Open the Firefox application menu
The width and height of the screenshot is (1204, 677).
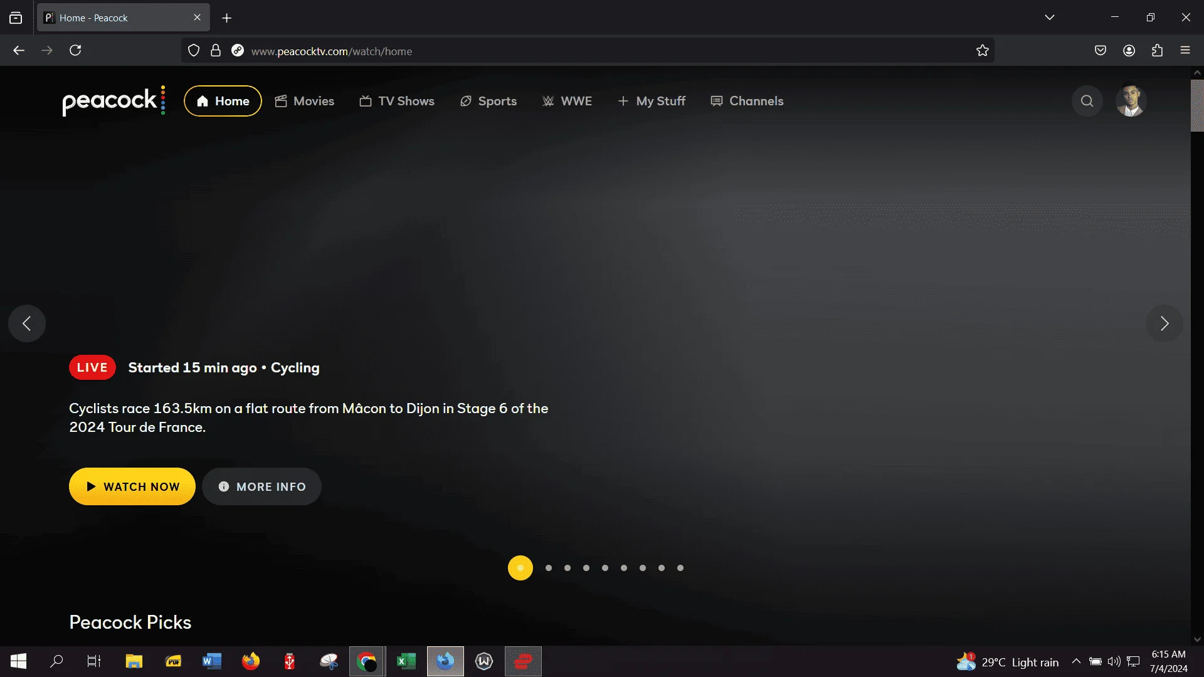[1185, 51]
